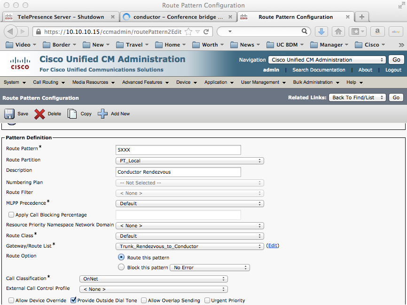Image resolution: width=407 pixels, height=305 pixels.
Task: Open the Media Resources menu
Action: [94, 82]
